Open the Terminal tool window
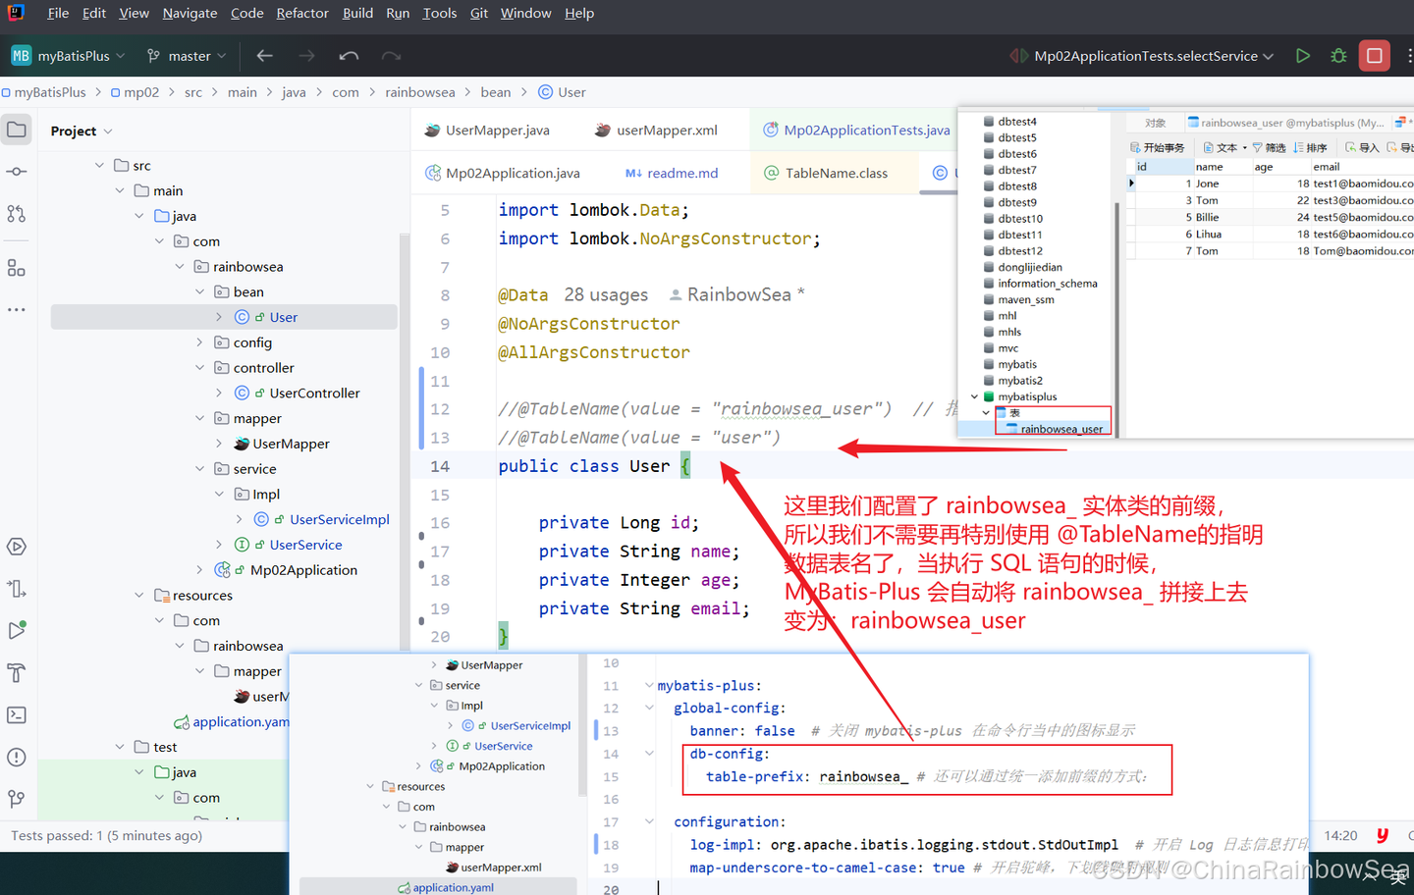 pyautogui.click(x=17, y=715)
